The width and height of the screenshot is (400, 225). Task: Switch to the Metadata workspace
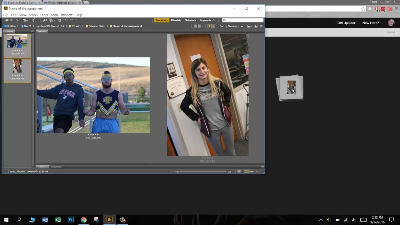(190, 20)
